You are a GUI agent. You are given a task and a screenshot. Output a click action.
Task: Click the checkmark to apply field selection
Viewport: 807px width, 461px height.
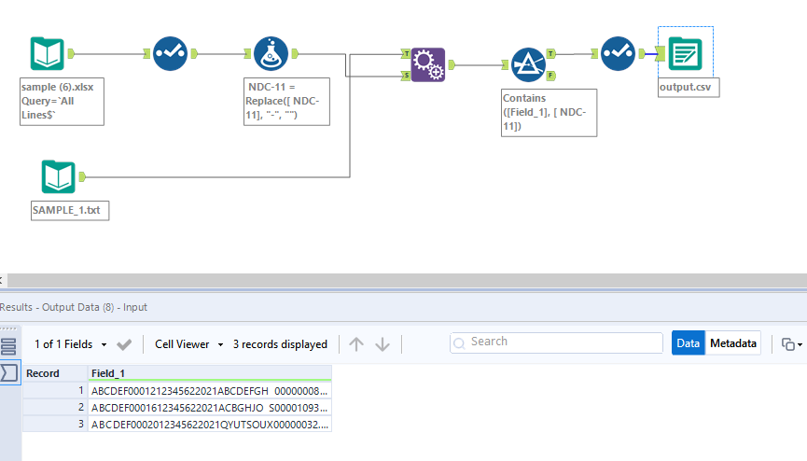pyautogui.click(x=124, y=344)
